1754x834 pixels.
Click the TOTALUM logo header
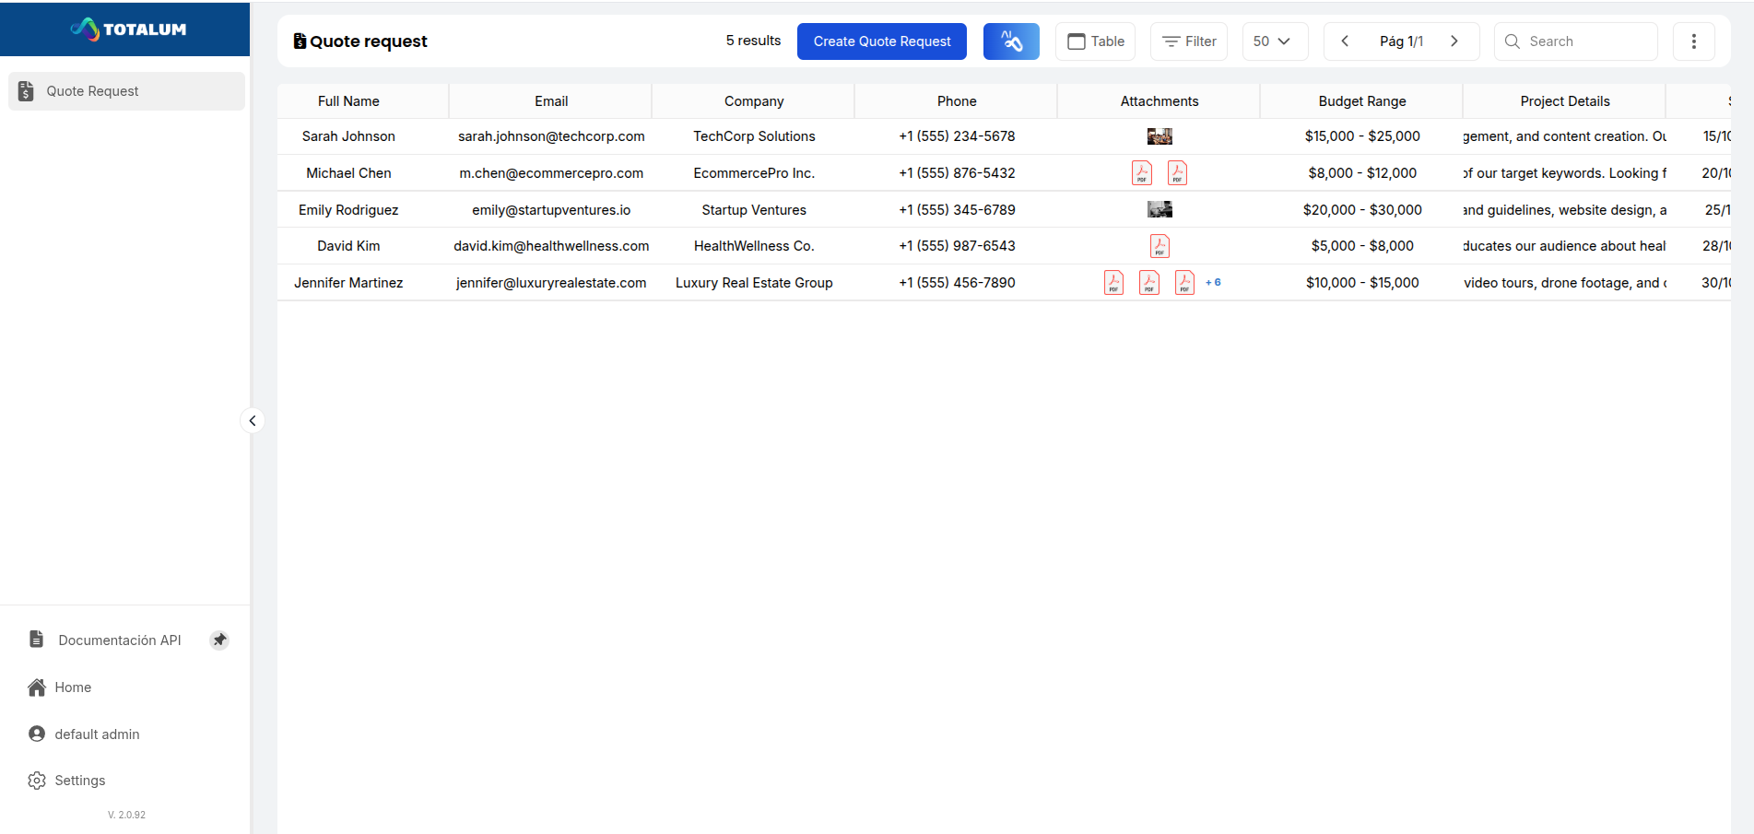coord(124,29)
